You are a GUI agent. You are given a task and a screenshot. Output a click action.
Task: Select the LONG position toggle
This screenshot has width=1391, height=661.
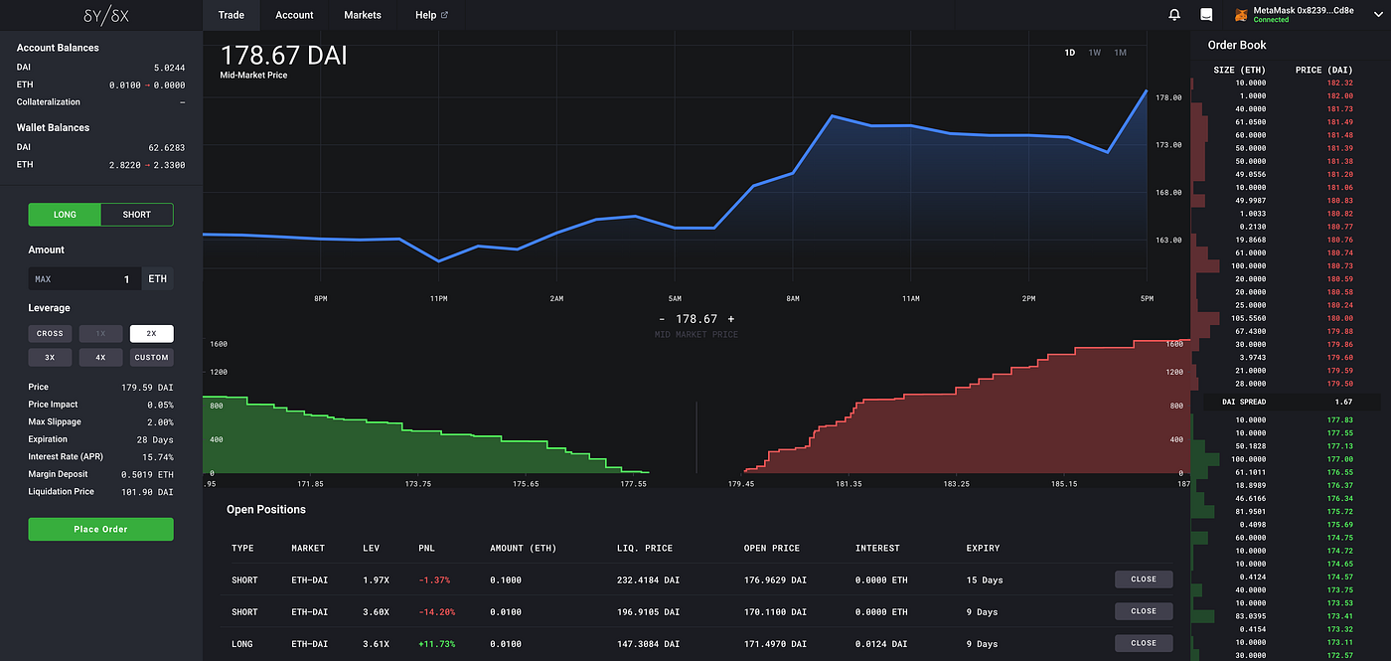(65, 215)
